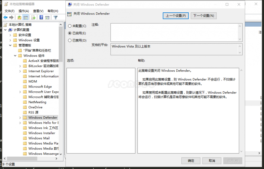Collapse the 管理模板 tree node

tap(10, 45)
